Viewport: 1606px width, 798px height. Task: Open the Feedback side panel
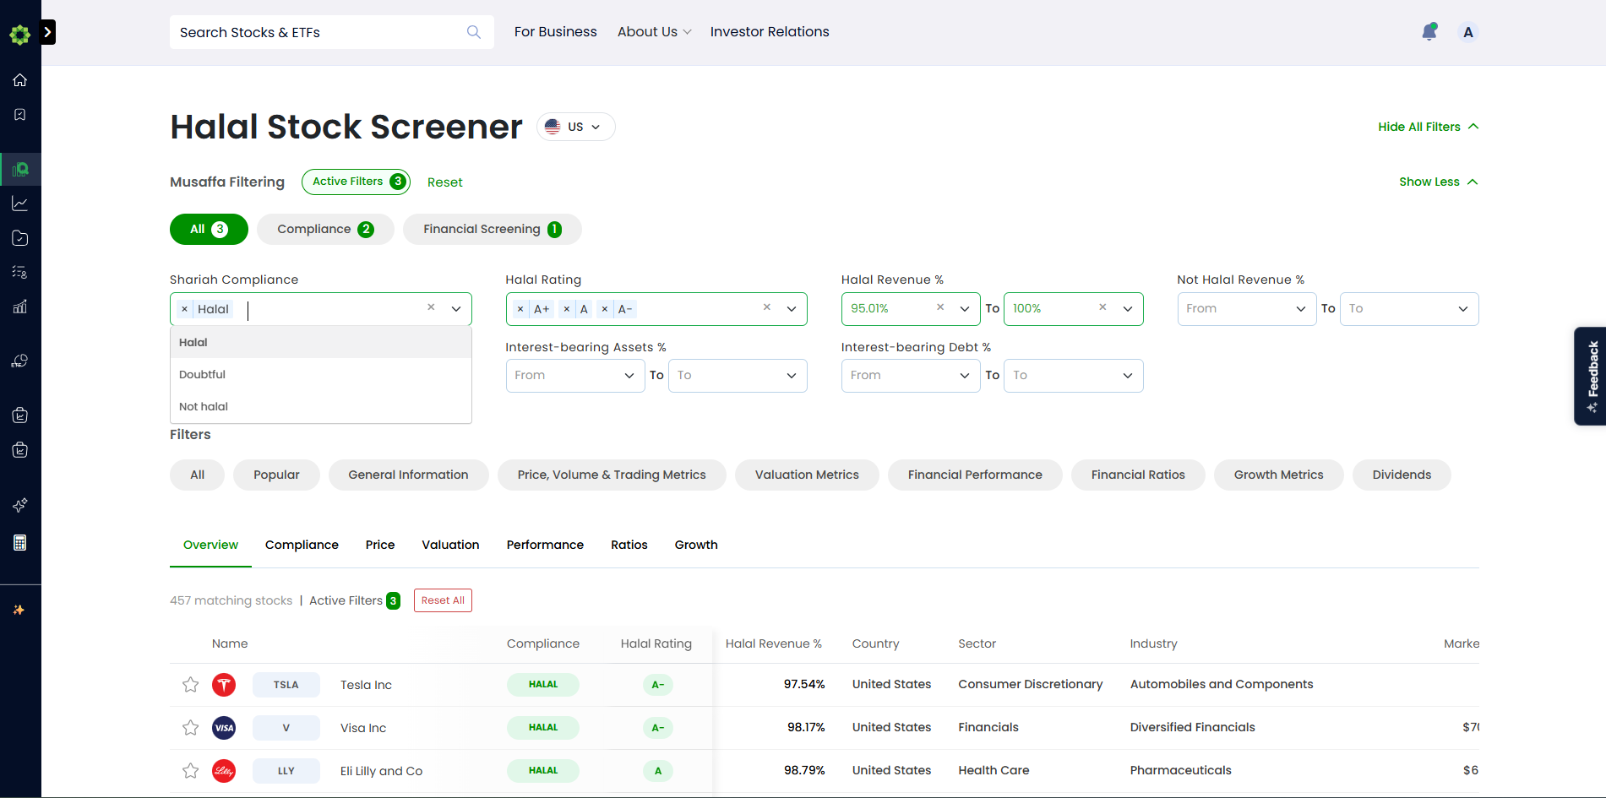point(1590,376)
